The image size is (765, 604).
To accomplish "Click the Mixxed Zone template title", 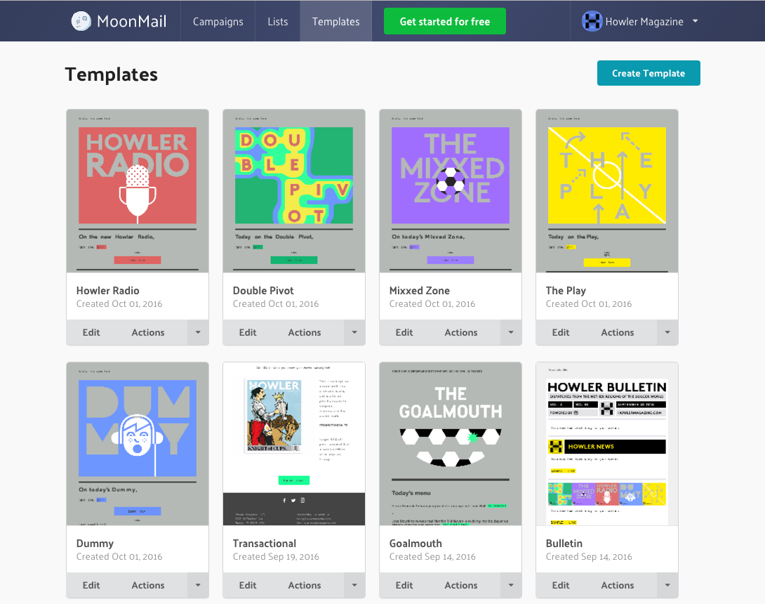I will click(420, 291).
